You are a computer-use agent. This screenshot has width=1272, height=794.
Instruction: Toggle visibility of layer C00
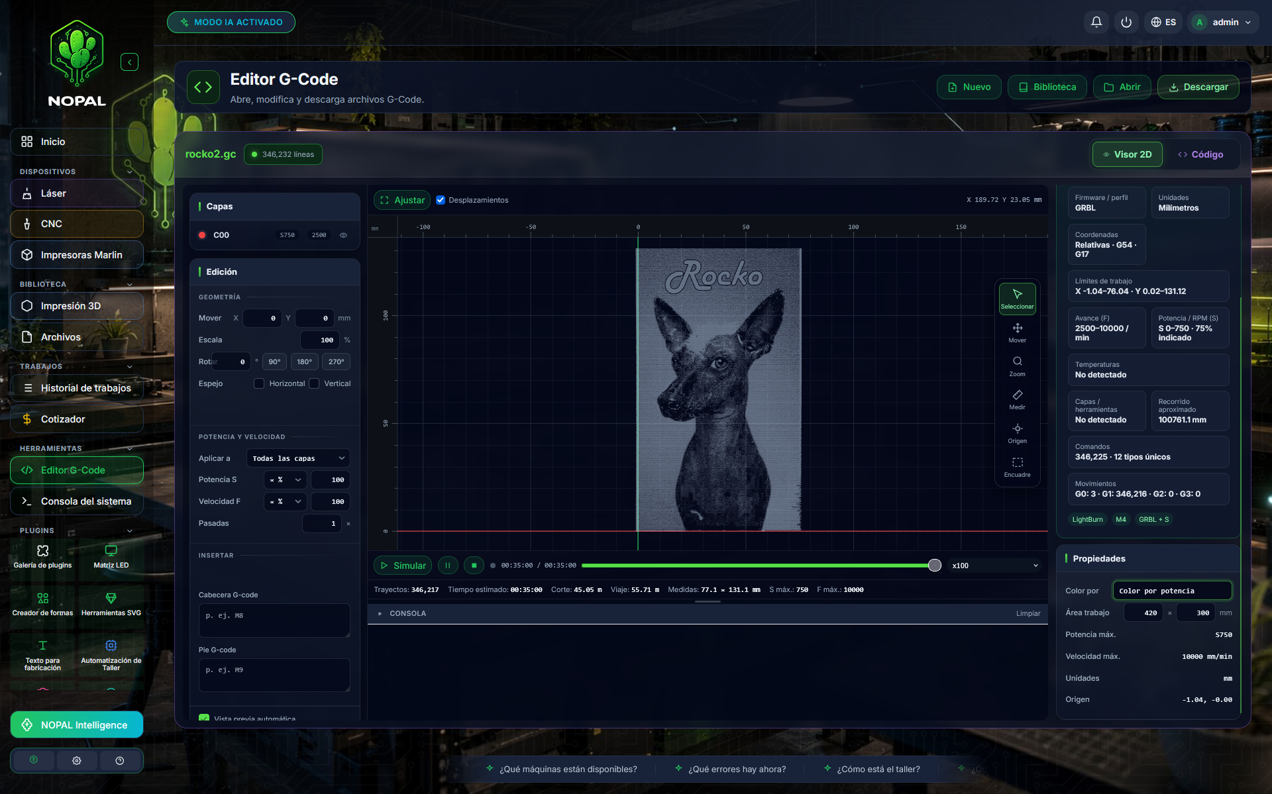(x=343, y=235)
